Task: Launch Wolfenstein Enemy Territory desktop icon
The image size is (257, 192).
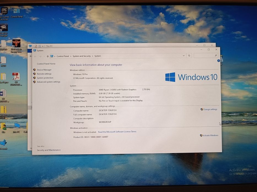Action: (16, 46)
